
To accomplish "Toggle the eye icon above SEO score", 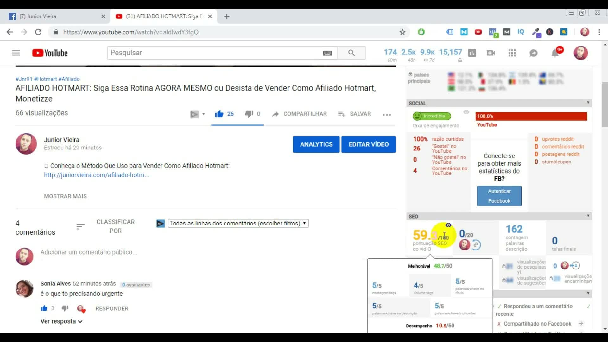I will point(448,225).
